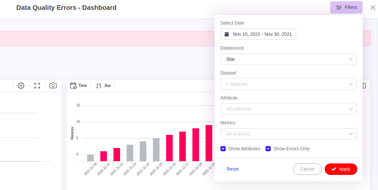Click the camera snapshot icon on left chart

53,86
